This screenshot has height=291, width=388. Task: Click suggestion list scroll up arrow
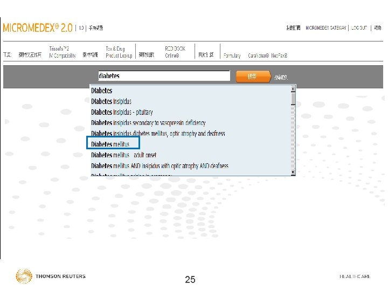(293, 88)
